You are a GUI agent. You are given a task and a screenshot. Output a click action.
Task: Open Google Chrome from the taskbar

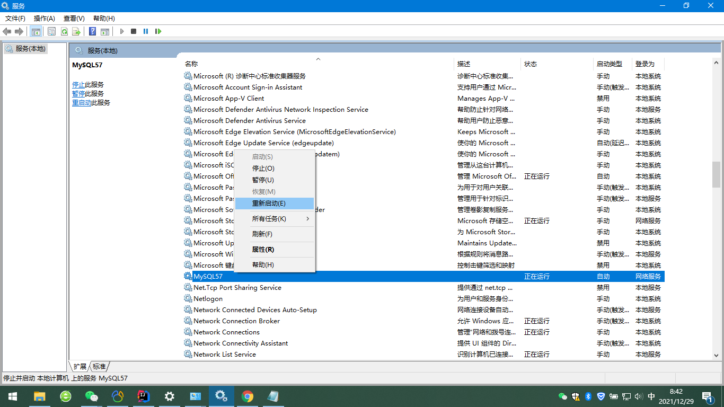point(247,396)
